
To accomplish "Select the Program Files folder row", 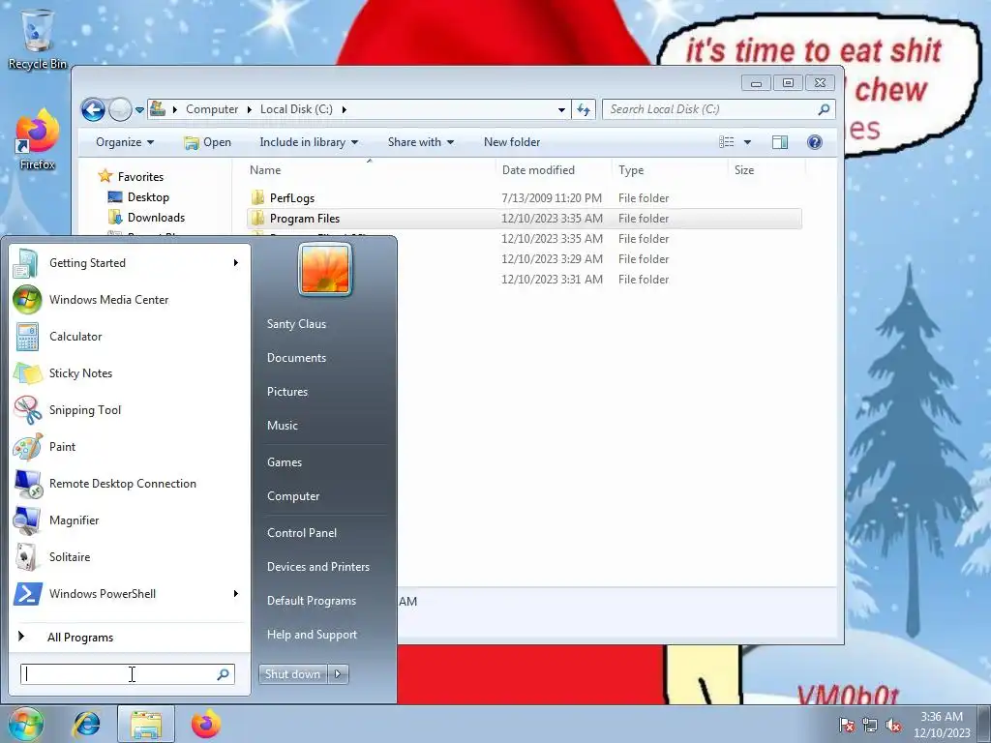I will click(524, 219).
